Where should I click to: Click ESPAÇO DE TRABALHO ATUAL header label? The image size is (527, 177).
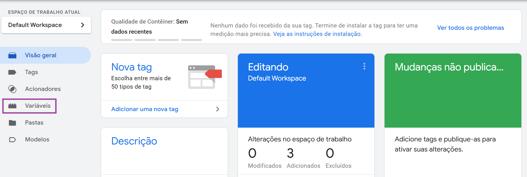pyautogui.click(x=44, y=12)
